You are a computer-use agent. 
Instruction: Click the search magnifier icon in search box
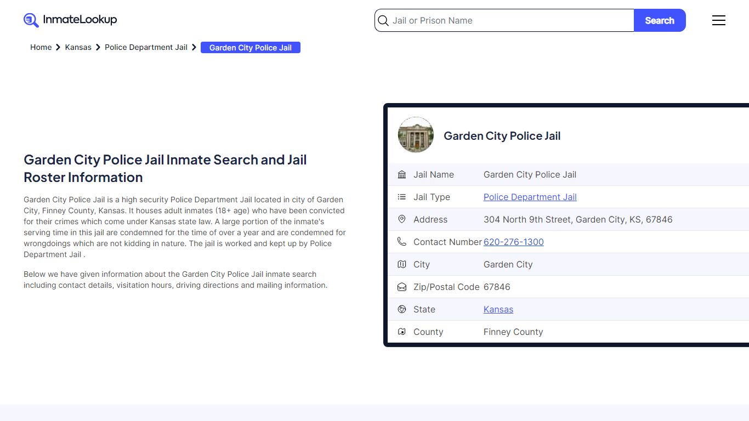coord(383,21)
